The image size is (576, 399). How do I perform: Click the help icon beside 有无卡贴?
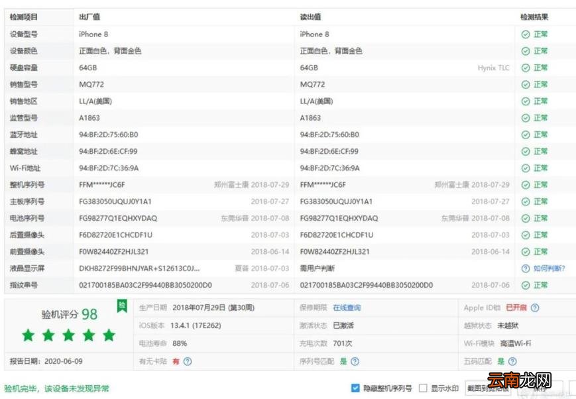[x=188, y=361]
